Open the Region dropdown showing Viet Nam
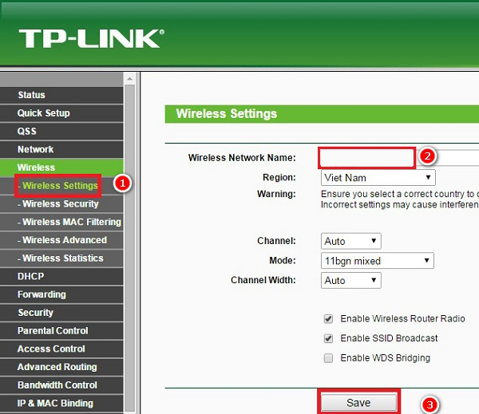Image resolution: width=479 pixels, height=414 pixels. coord(378,178)
